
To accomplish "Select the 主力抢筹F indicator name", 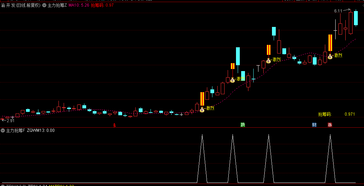I will (x=16, y=130).
